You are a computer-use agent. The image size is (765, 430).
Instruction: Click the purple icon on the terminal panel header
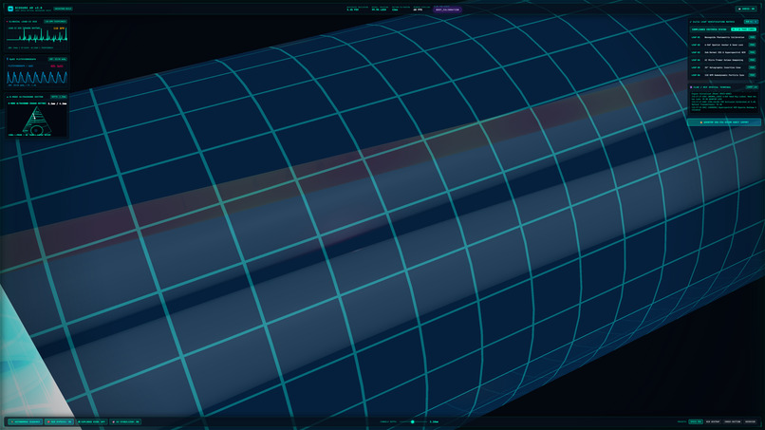point(691,87)
